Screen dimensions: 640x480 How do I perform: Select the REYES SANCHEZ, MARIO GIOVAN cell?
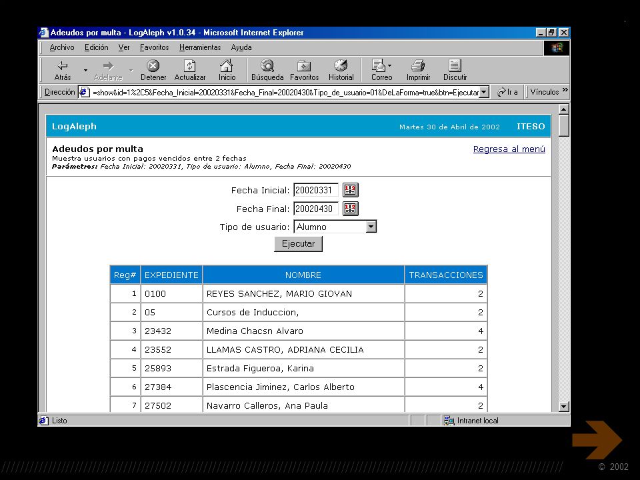(x=303, y=294)
